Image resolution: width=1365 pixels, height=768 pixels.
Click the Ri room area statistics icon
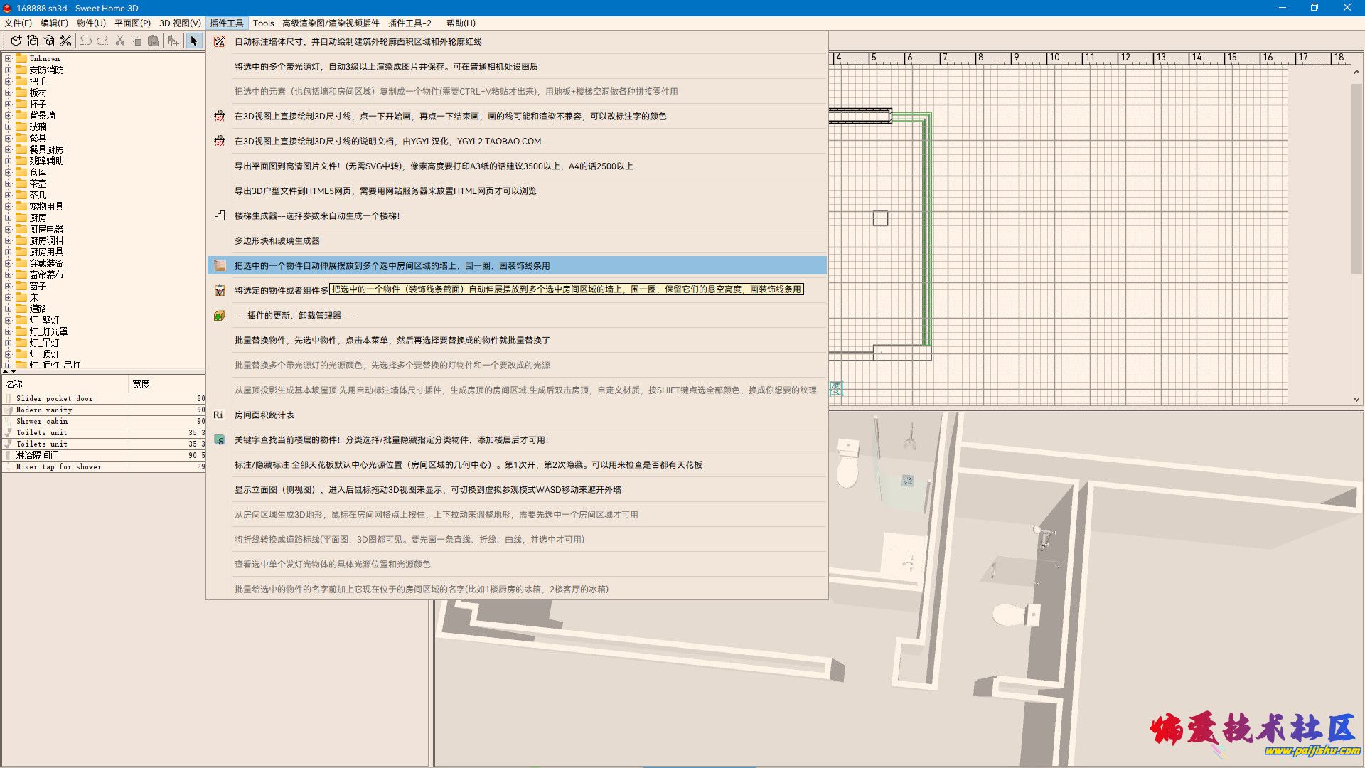(x=218, y=415)
